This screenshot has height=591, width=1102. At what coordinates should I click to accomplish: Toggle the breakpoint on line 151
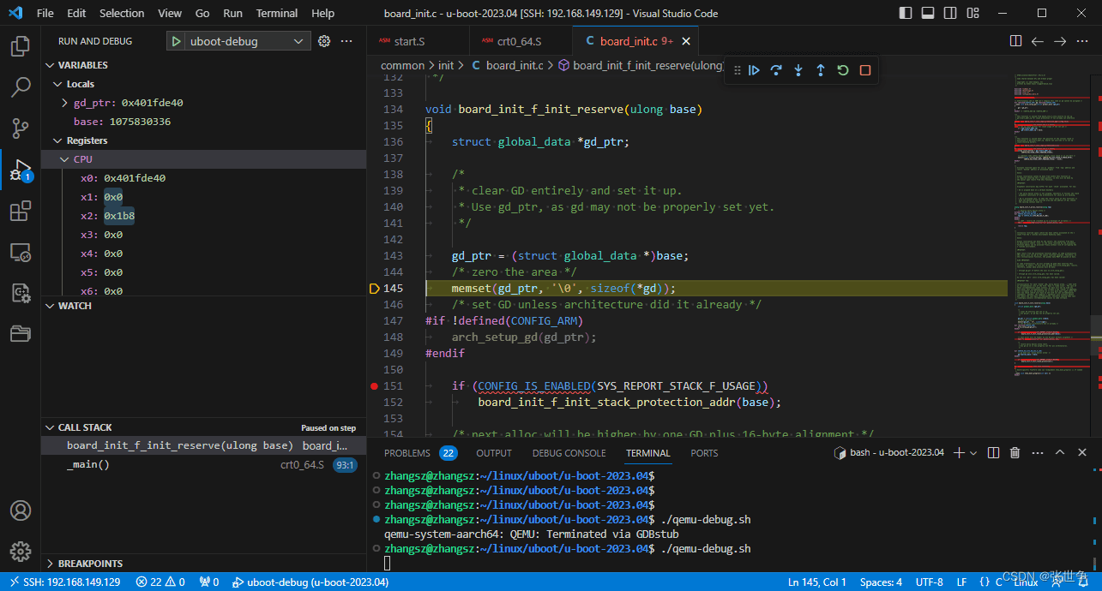[374, 386]
